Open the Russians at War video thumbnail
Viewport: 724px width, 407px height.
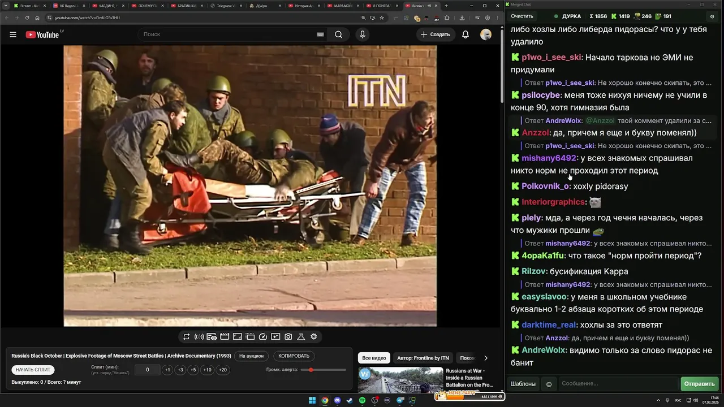tap(400, 380)
